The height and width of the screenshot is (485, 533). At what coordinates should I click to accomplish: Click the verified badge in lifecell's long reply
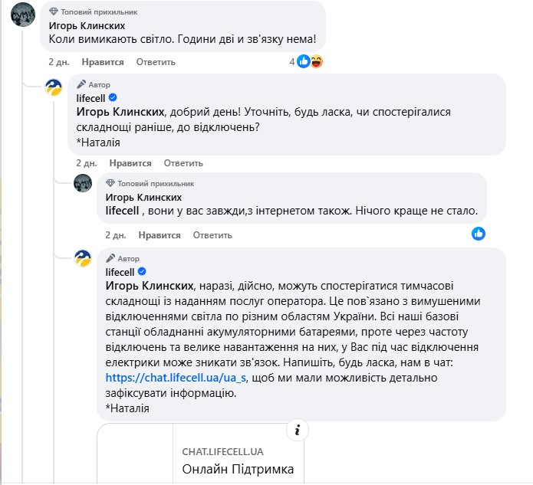pos(141,272)
